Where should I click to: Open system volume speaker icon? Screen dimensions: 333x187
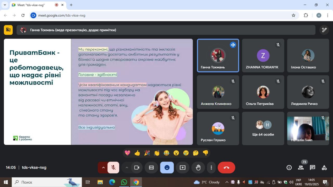291,182
